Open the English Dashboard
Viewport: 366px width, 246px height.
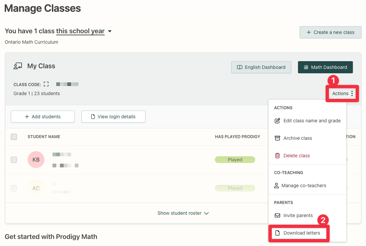[261, 67]
